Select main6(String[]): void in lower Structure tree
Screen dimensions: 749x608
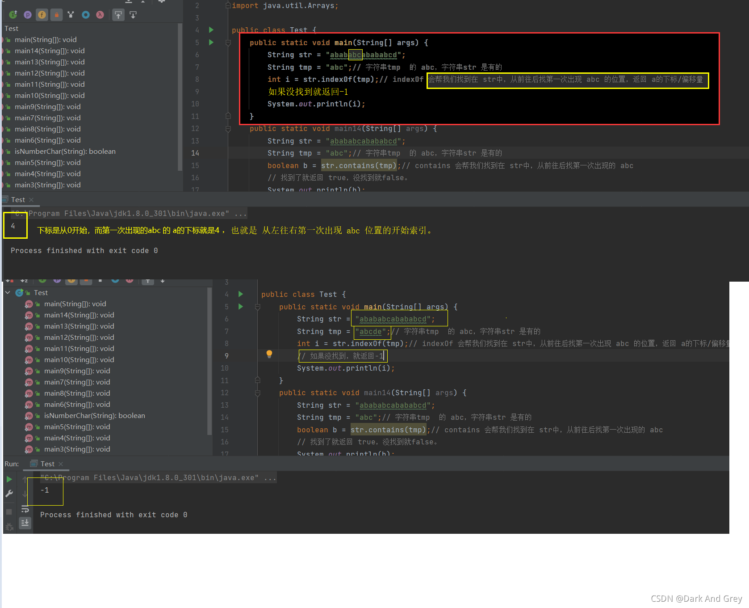[77, 405]
